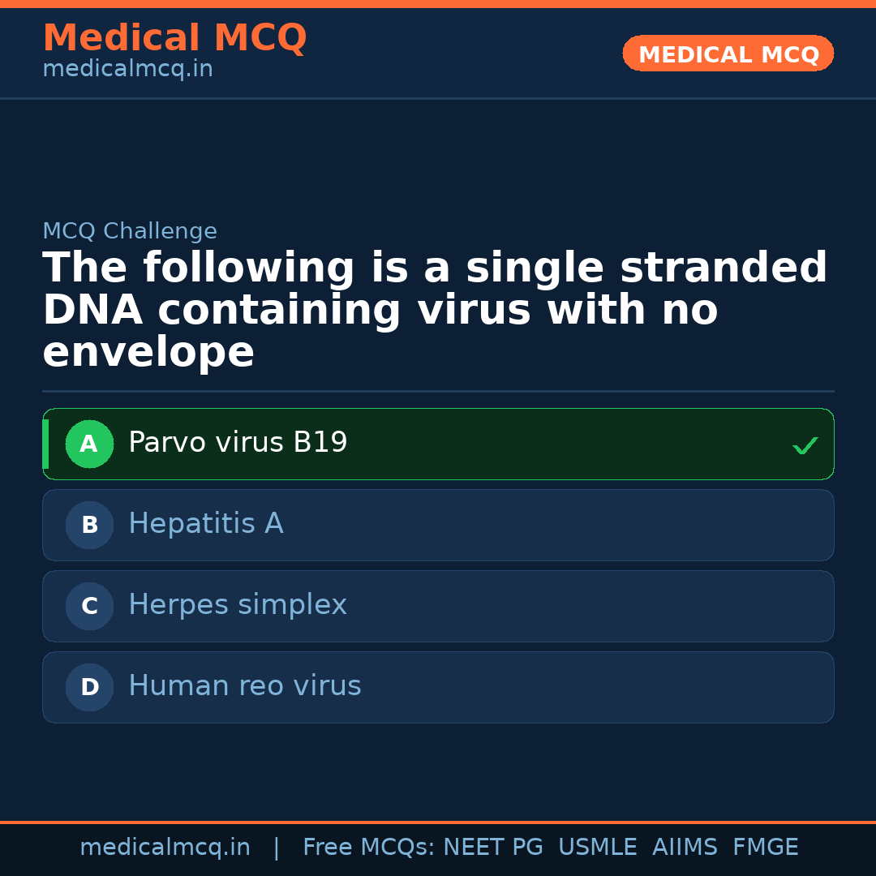Click the Medical MCQ header title

174,38
